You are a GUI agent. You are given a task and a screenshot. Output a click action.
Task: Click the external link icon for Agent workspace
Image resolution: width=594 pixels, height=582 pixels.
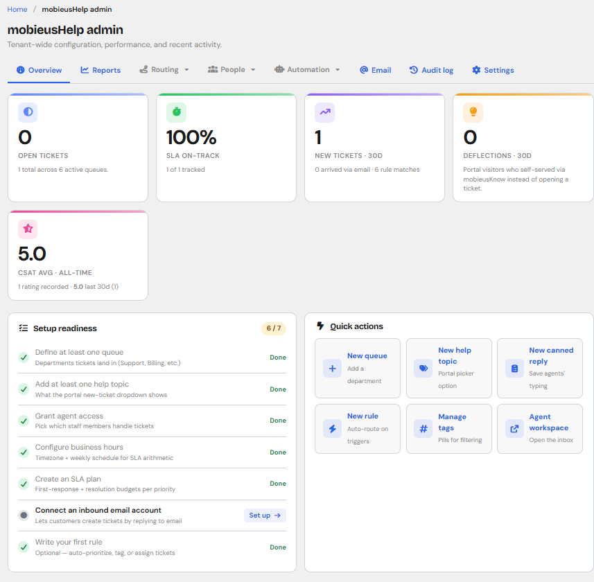pos(514,429)
